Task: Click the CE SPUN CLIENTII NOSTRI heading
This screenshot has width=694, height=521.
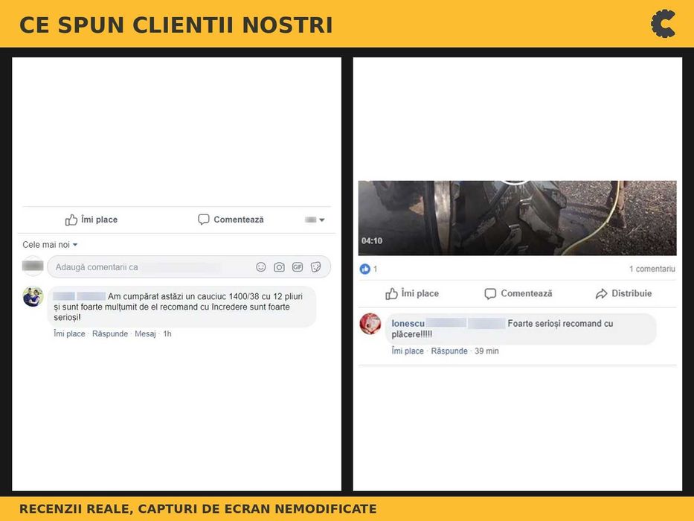Action: point(176,25)
